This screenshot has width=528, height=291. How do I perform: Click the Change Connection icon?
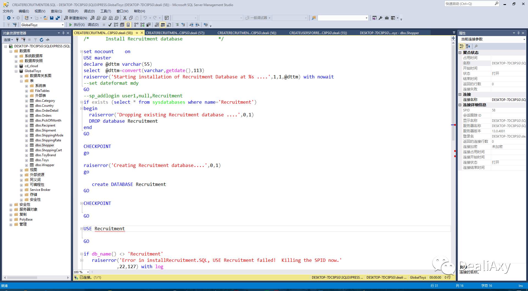15,25
